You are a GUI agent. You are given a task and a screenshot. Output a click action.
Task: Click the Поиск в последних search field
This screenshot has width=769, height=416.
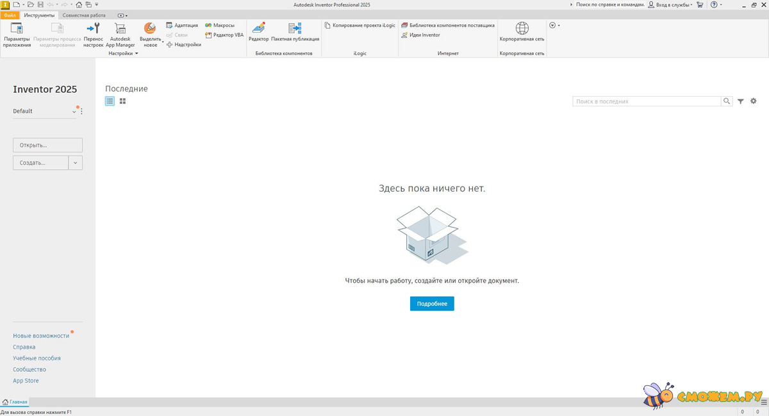[647, 101]
